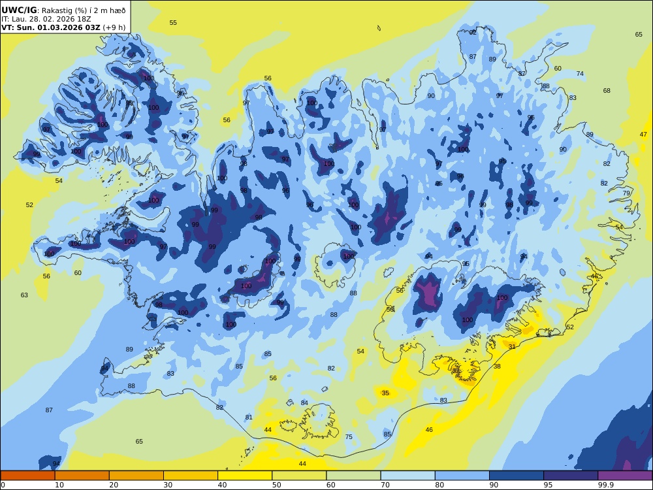Click the 60–70 pale green legend block
653x490 pixels.
point(353,476)
